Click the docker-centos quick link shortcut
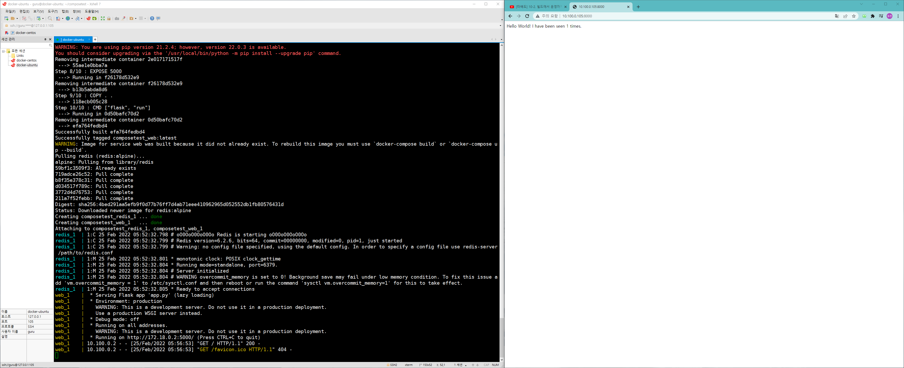This screenshot has width=904, height=368. click(x=23, y=33)
